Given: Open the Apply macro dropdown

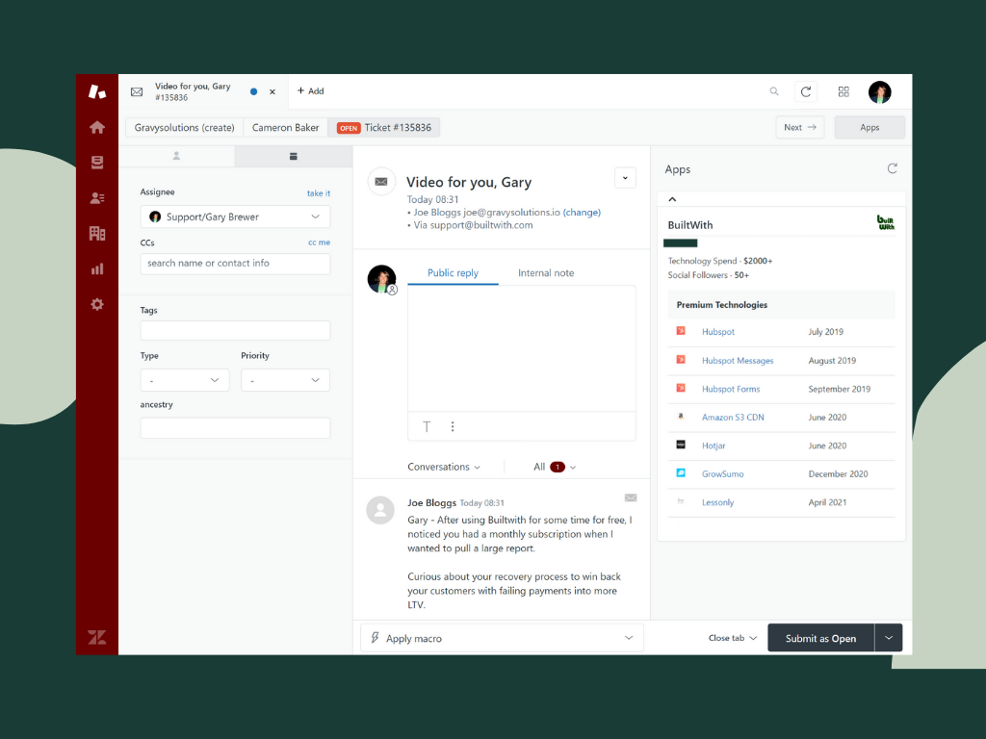Looking at the screenshot, I should tap(502, 638).
